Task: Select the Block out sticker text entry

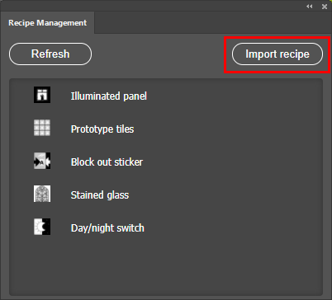Action: point(107,162)
